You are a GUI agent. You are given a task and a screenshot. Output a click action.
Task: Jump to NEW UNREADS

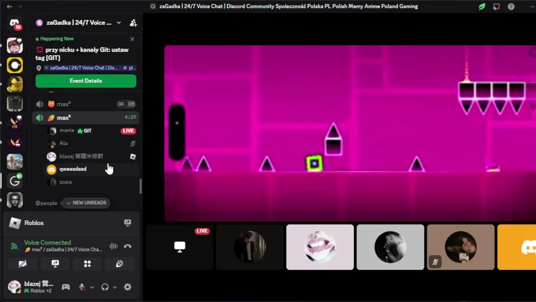(x=86, y=203)
